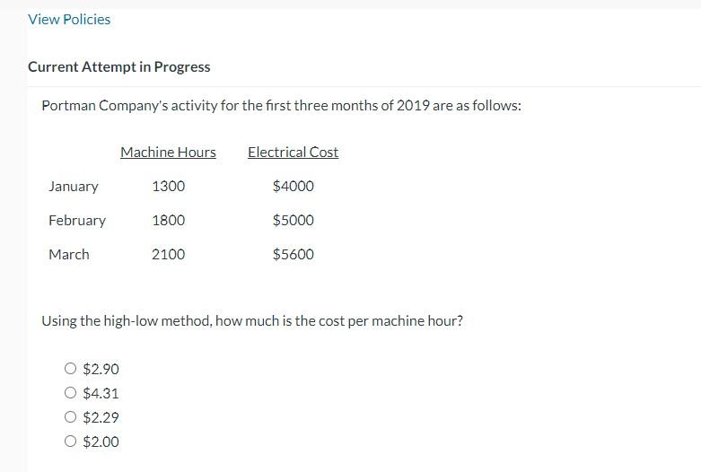Choose the $4.31 radio button

pyautogui.click(x=70, y=392)
